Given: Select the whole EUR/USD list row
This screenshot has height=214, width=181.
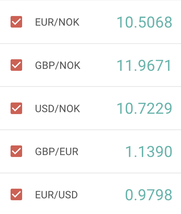Looking at the screenshot, I should click(x=90, y=194).
